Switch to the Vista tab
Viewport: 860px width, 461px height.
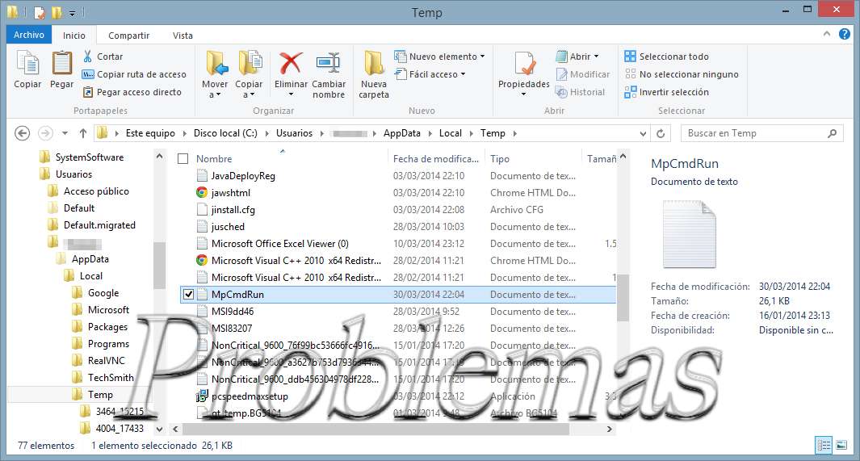182,35
